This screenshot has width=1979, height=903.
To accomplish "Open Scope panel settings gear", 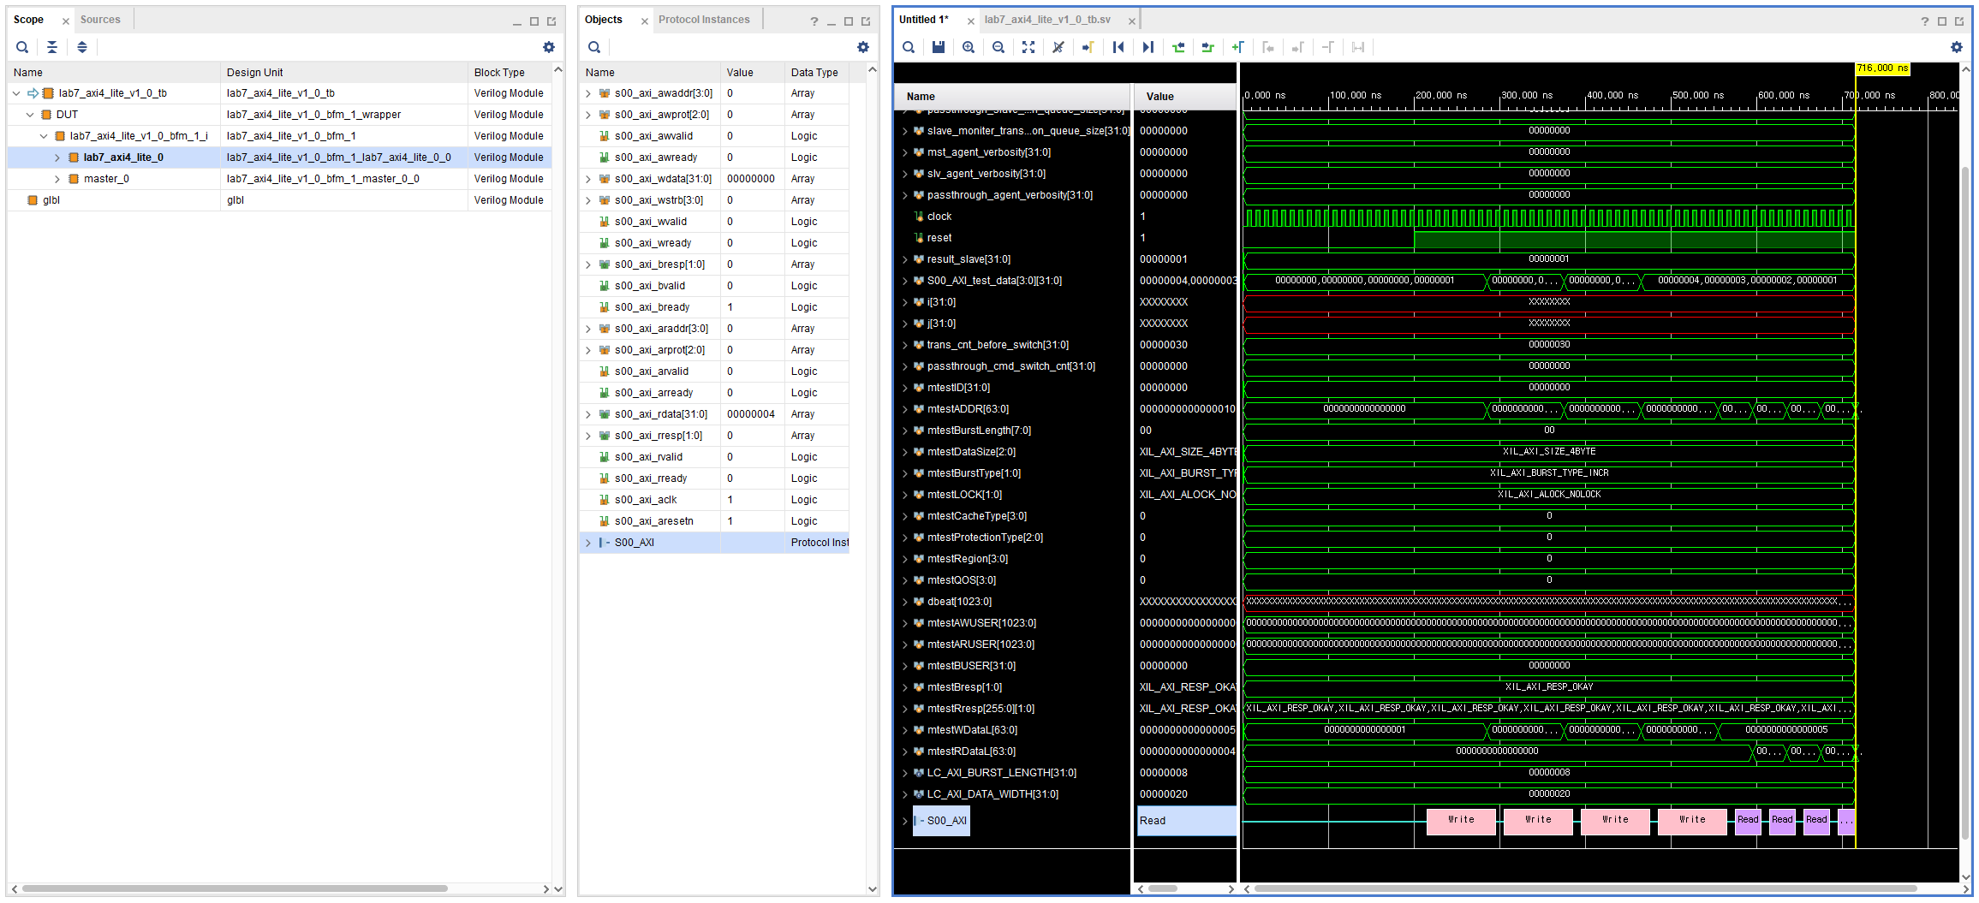I will pos(549,47).
